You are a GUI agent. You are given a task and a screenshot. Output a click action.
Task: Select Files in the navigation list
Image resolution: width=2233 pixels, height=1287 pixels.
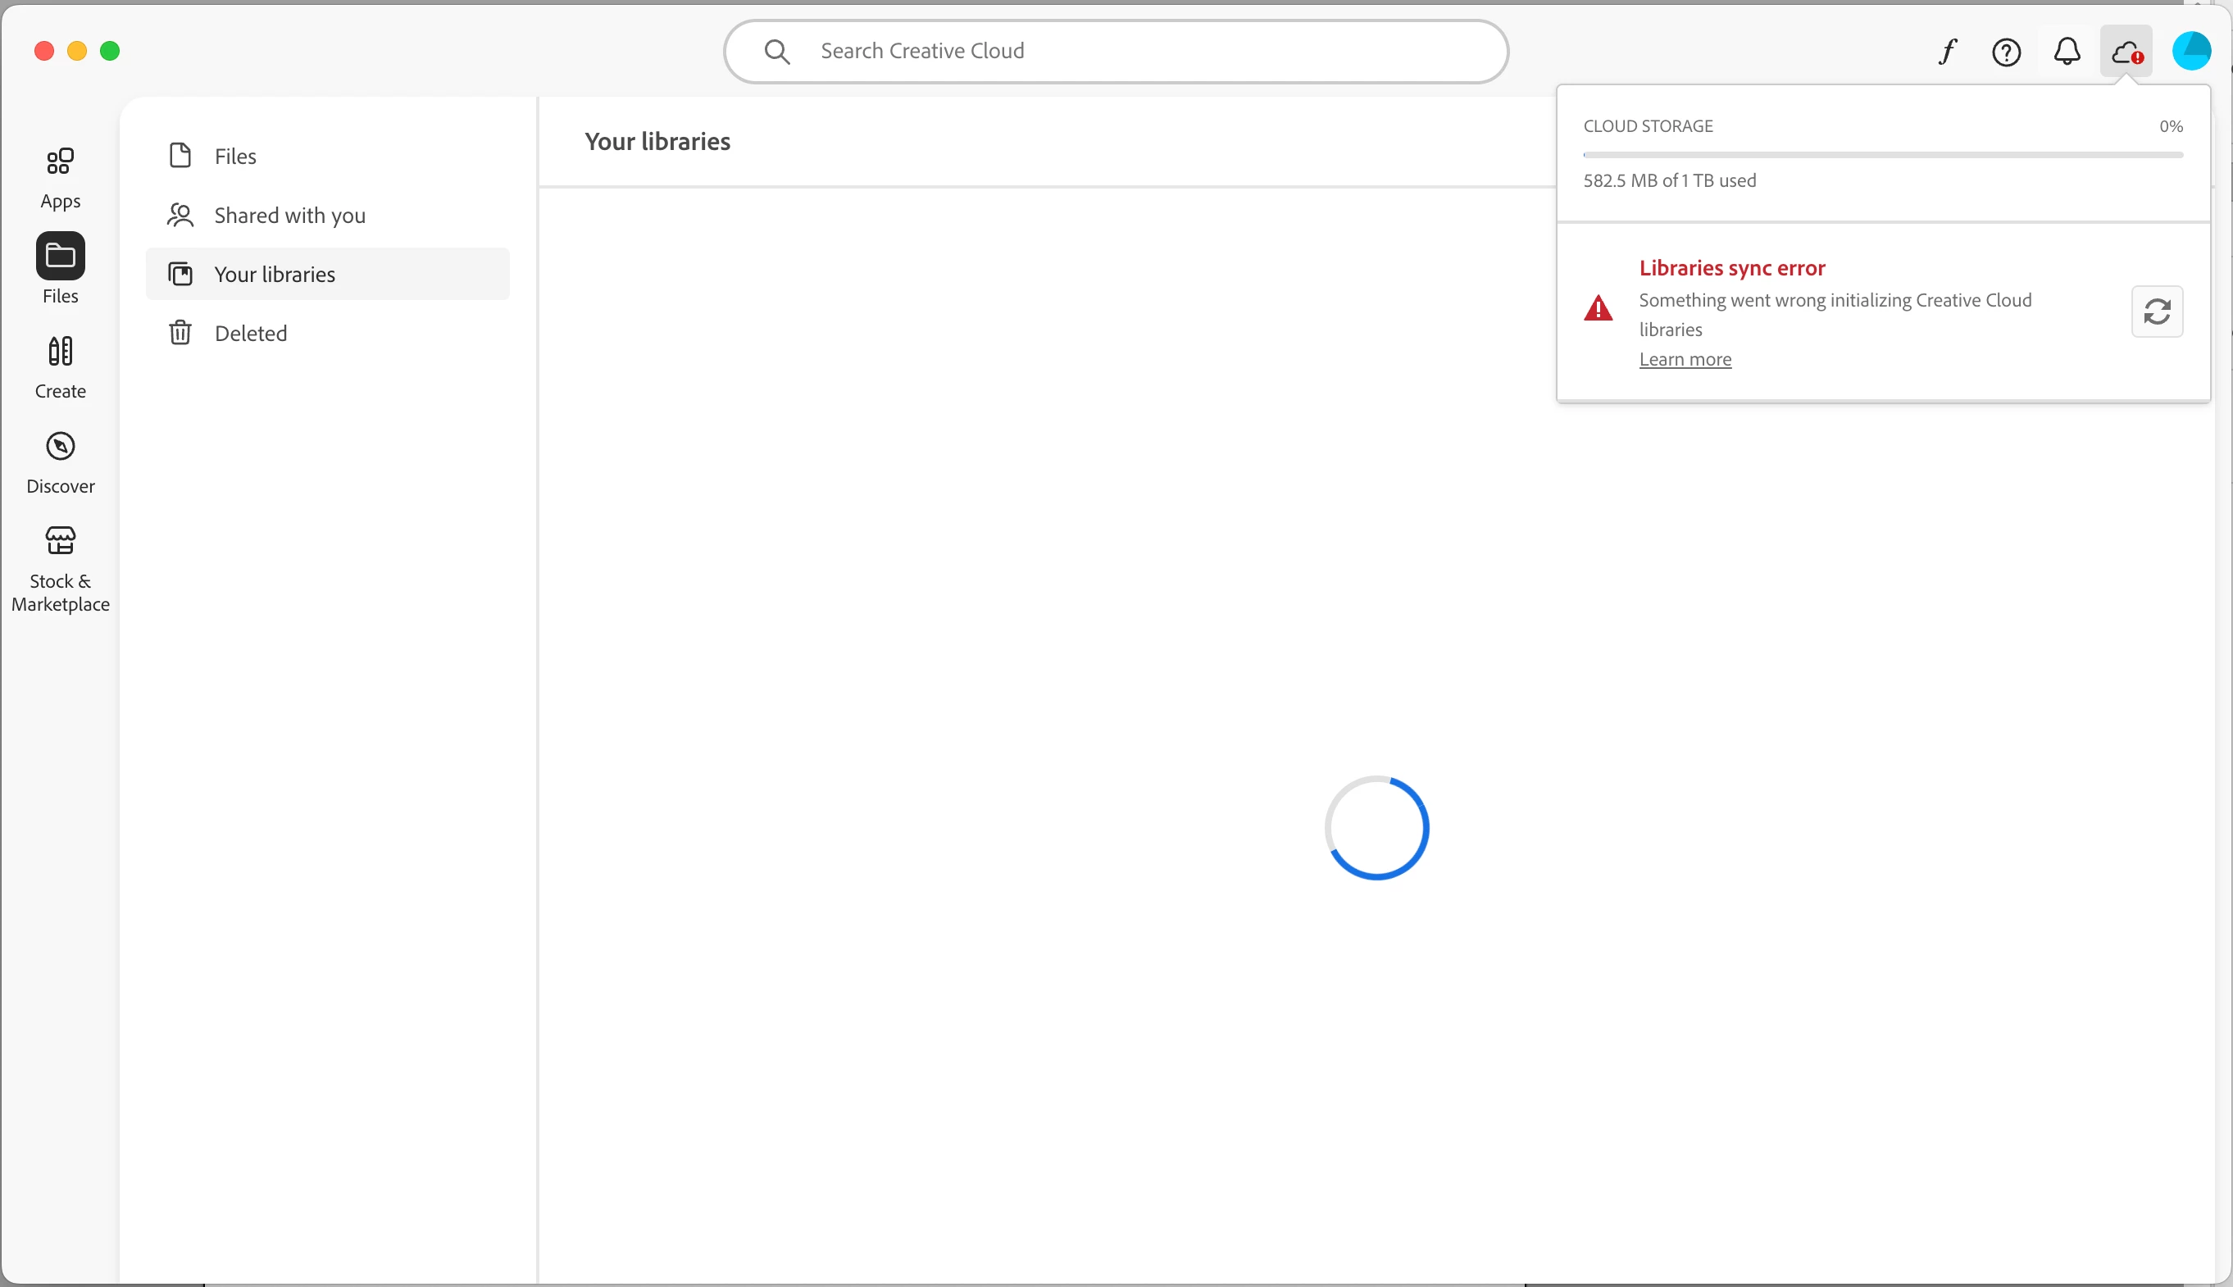tap(235, 157)
